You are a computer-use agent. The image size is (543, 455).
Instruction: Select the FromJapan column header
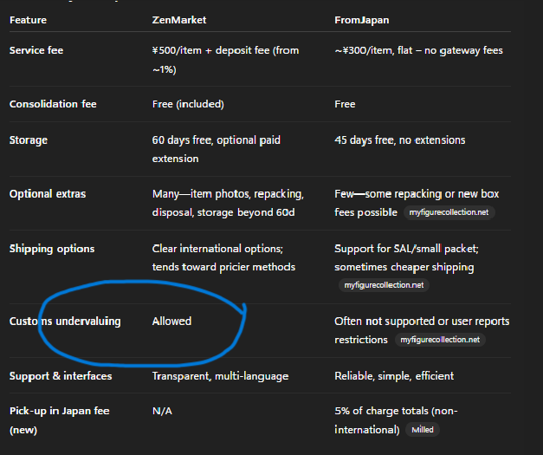[361, 20]
